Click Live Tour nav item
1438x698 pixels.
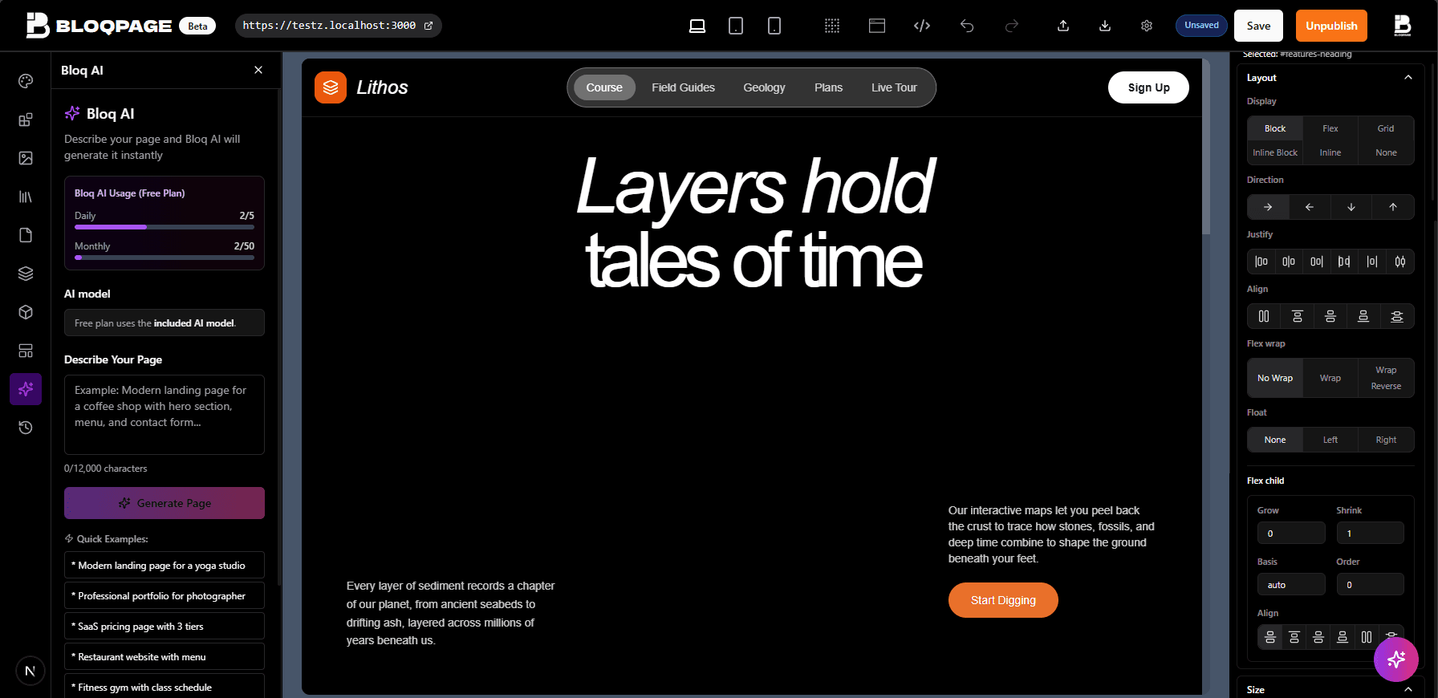coord(894,87)
